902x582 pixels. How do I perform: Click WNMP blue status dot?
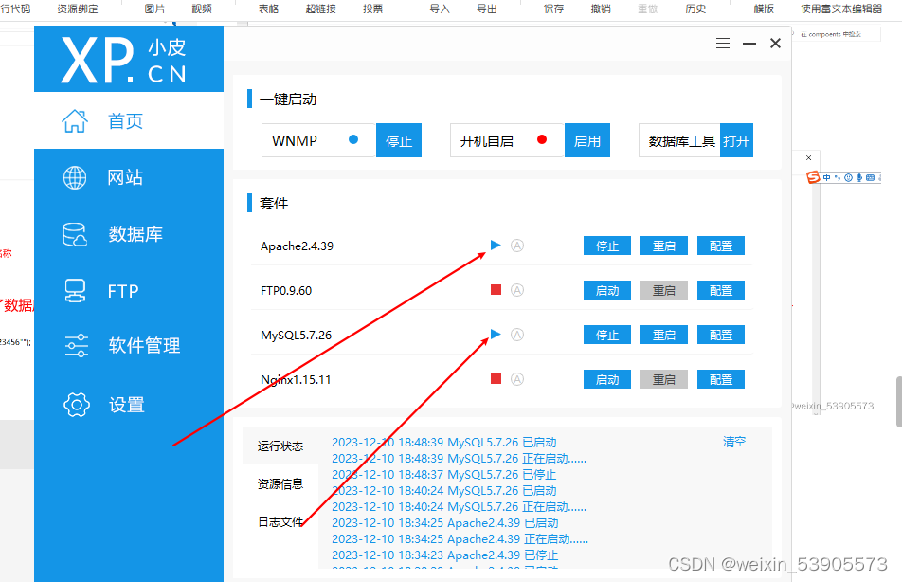coord(353,139)
